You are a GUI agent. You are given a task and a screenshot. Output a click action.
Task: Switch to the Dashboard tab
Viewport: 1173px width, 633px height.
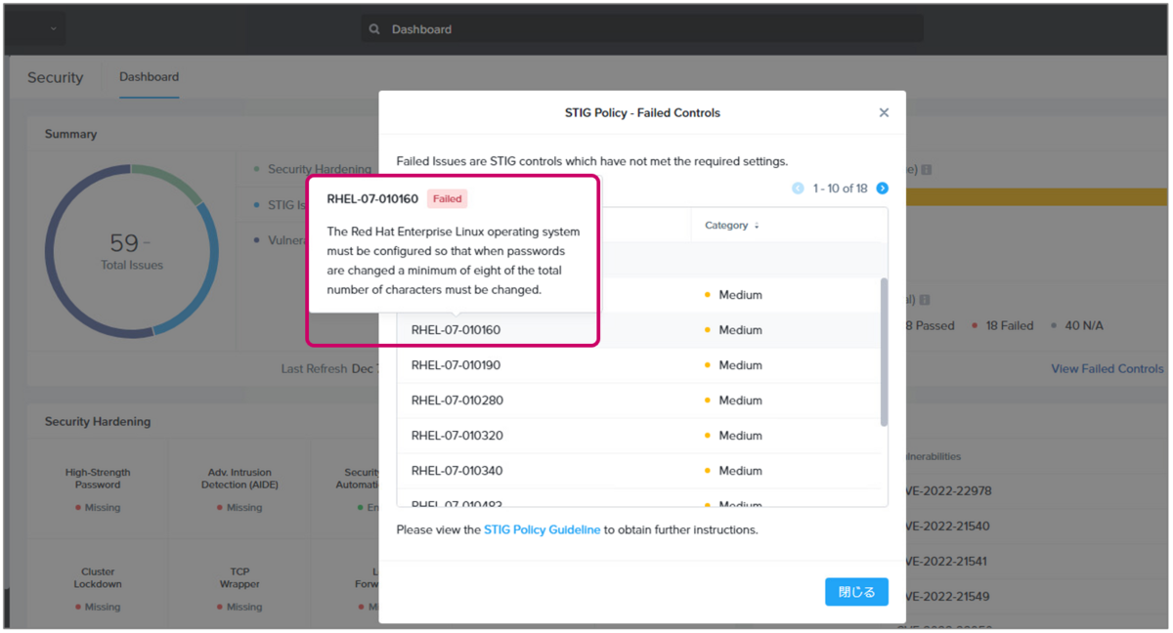[149, 77]
